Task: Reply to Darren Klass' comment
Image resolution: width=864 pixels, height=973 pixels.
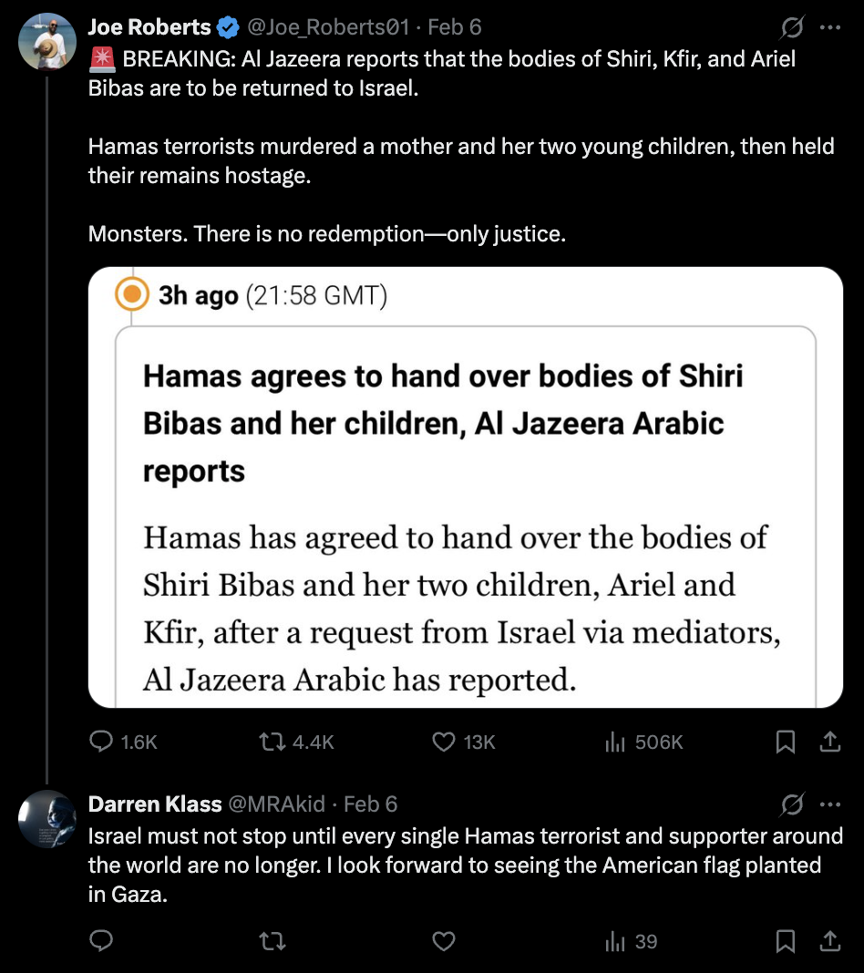Action: pos(101,941)
